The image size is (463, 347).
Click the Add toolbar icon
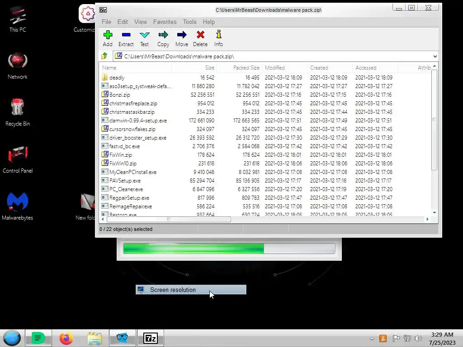click(108, 38)
